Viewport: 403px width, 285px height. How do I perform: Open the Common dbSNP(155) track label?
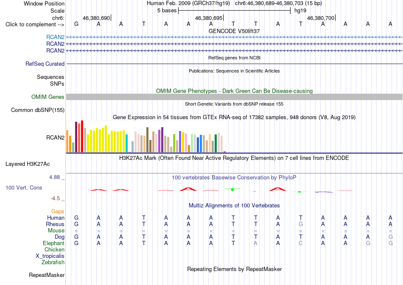coord(38,110)
